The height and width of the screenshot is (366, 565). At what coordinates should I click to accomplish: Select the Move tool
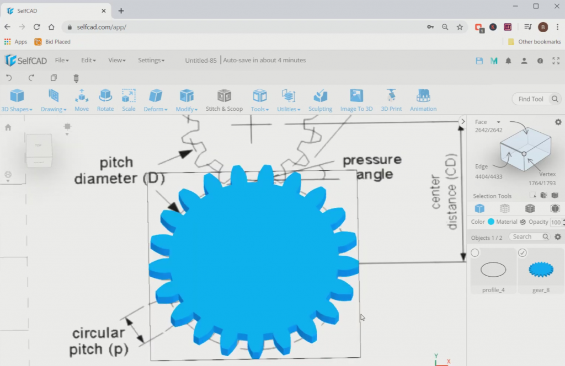(x=82, y=100)
